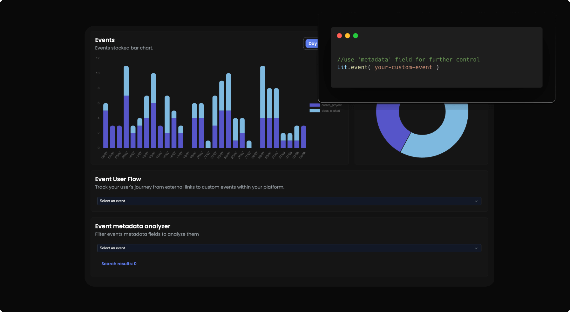Click the Event metadata analyzer heading
This screenshot has height=312, width=570.
(x=132, y=226)
